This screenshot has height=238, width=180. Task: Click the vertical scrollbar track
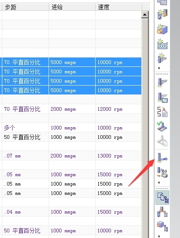click(x=145, y=128)
